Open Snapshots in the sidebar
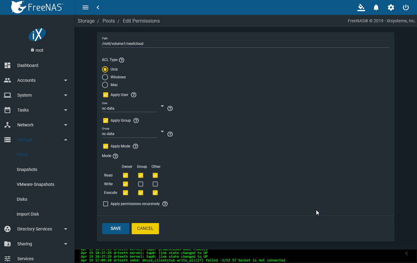Viewport: 417px width, 263px height. click(x=27, y=169)
